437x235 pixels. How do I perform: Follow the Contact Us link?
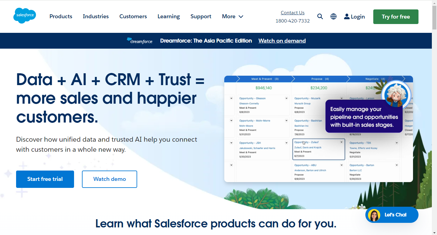coord(293,12)
